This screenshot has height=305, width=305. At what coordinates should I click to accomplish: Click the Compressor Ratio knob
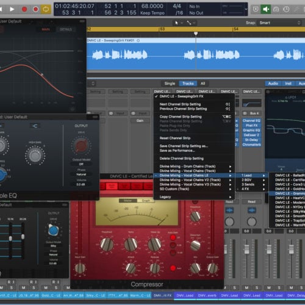point(131,244)
